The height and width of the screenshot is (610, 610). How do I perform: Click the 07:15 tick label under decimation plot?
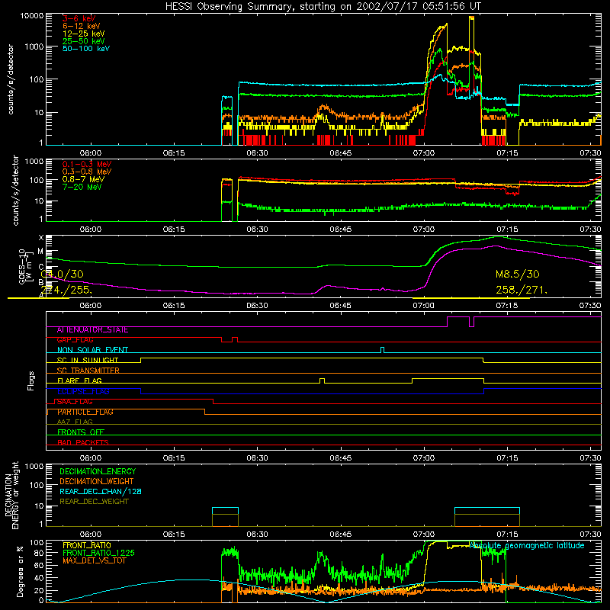pos(507,535)
